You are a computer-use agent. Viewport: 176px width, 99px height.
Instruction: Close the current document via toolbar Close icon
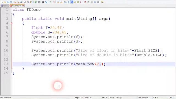[x=15, y=2]
